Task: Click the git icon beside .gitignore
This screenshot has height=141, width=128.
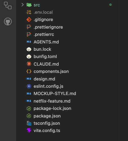Action: [29, 20]
